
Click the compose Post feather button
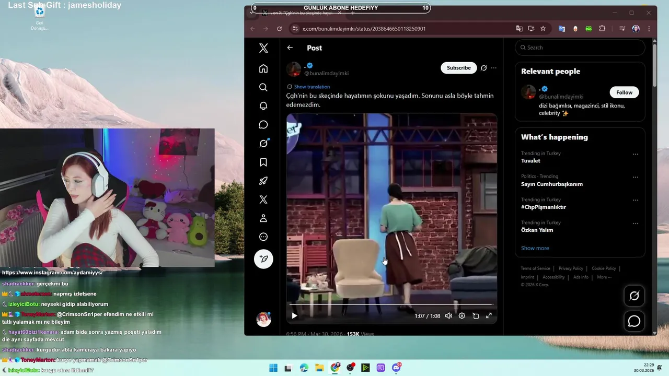click(263, 259)
